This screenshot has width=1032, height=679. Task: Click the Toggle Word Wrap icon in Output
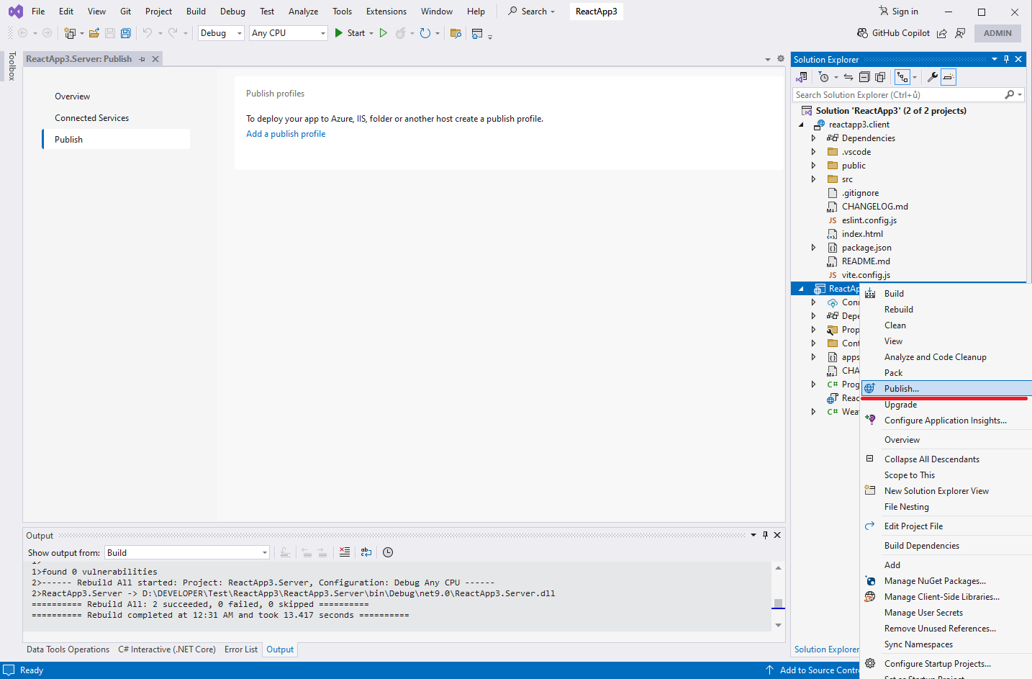click(x=366, y=552)
